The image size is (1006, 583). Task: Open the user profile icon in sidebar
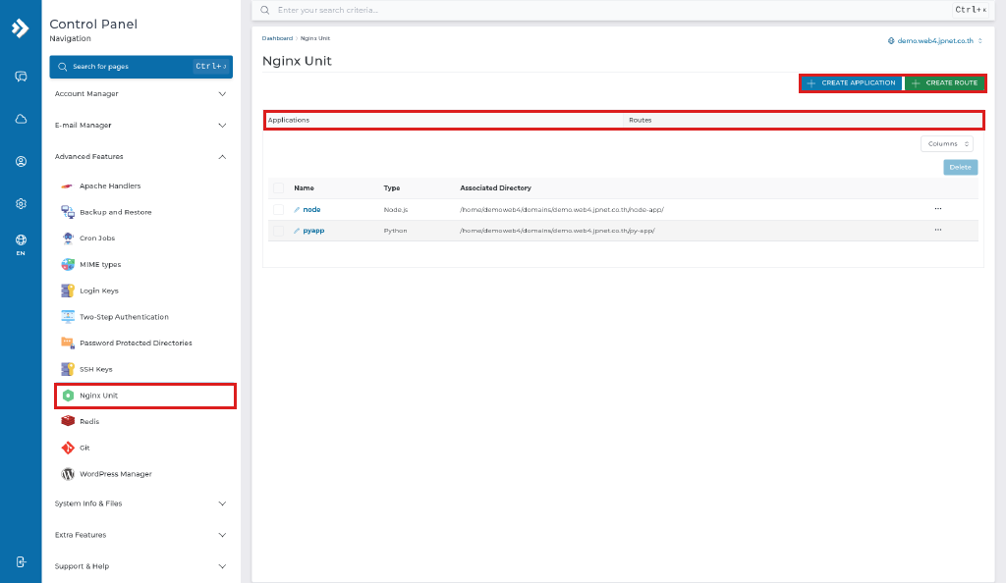click(21, 161)
